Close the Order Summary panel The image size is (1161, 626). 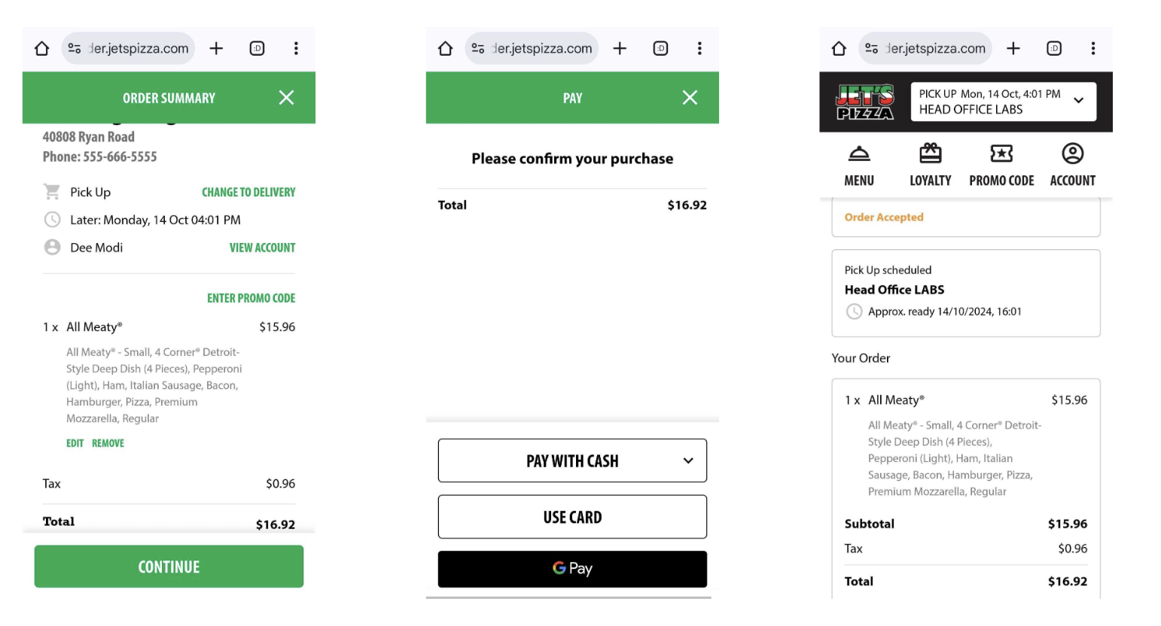pyautogui.click(x=286, y=98)
